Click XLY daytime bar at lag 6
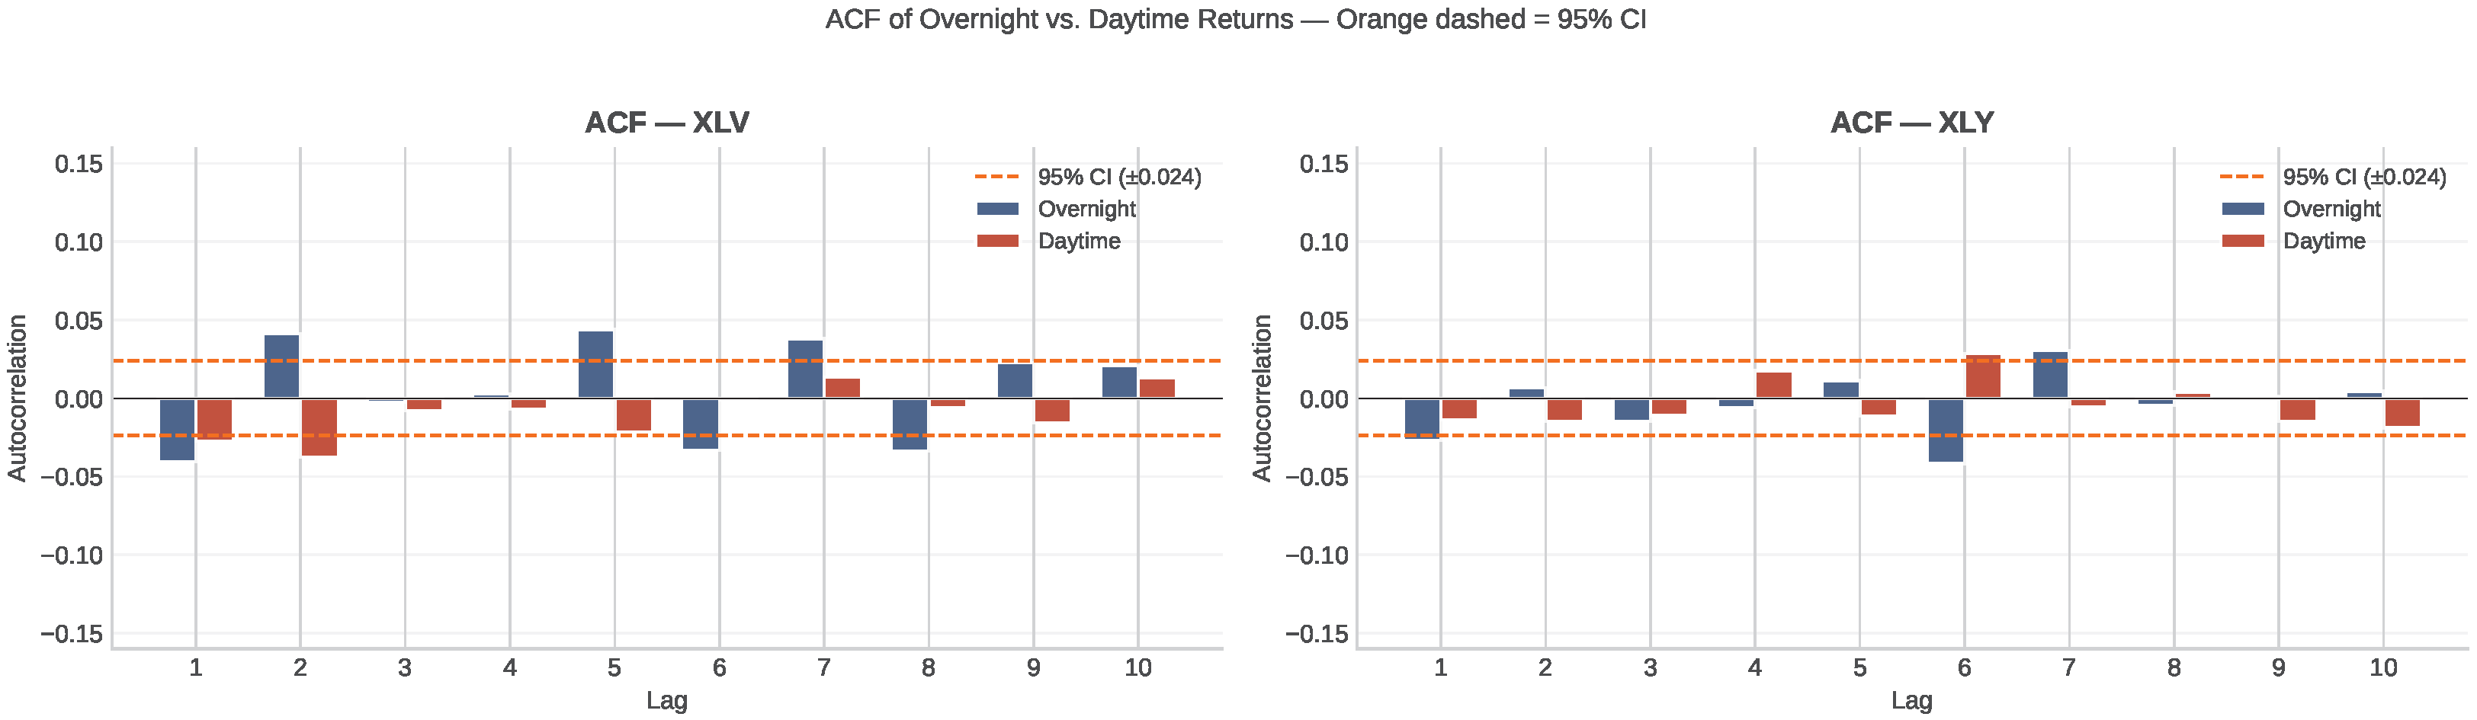Viewport: 2477px width, 720px height. point(1983,376)
